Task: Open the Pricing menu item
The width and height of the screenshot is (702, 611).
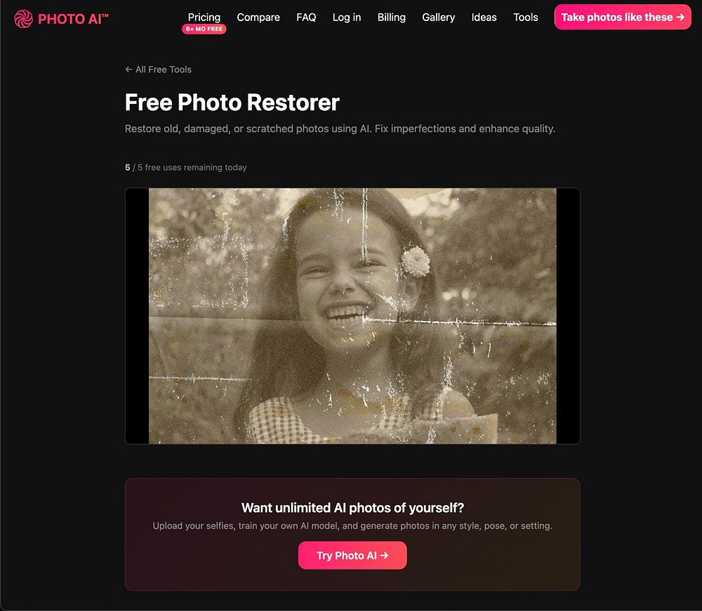Action: point(204,17)
